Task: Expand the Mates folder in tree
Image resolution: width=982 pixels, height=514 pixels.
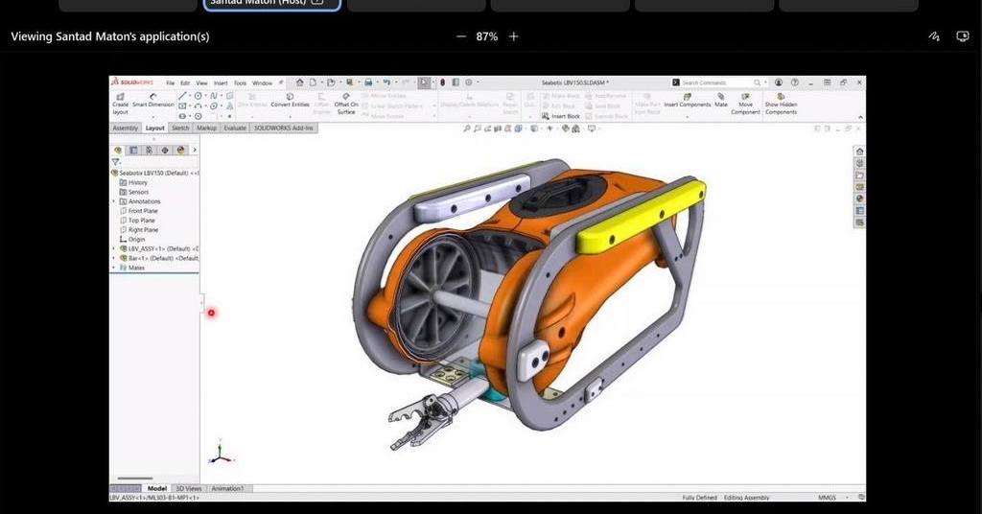Action: pos(114,268)
